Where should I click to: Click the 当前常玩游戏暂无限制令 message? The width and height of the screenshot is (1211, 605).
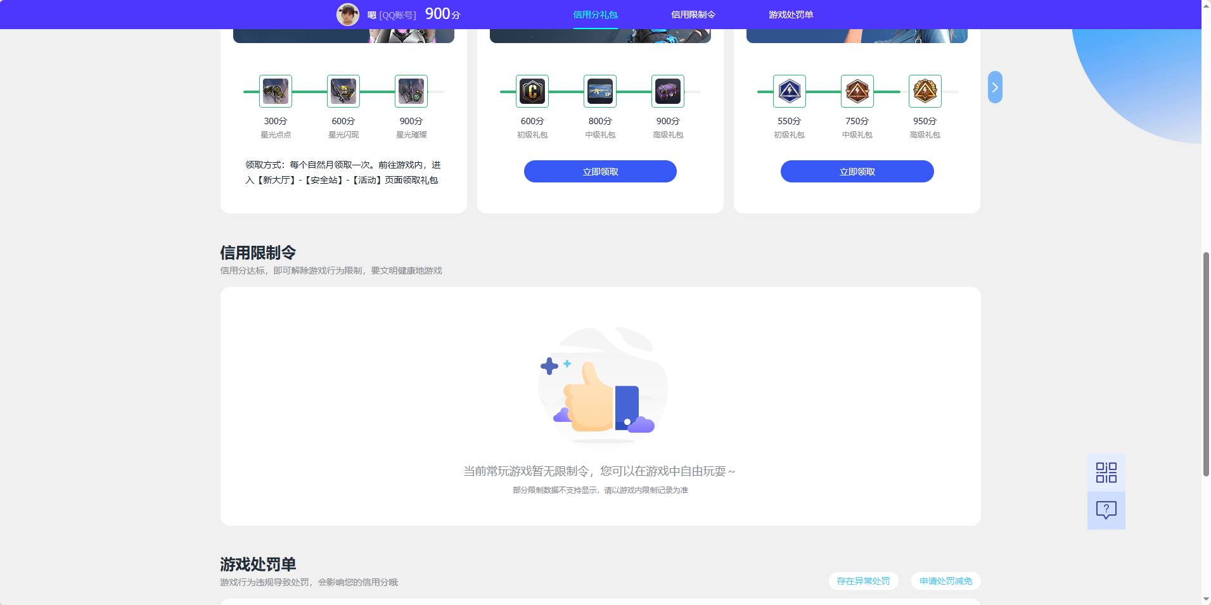[x=599, y=471]
